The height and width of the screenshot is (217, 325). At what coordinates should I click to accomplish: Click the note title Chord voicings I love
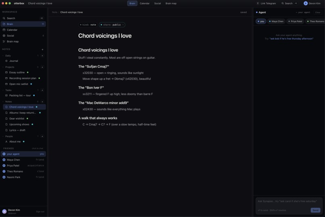[105, 36]
